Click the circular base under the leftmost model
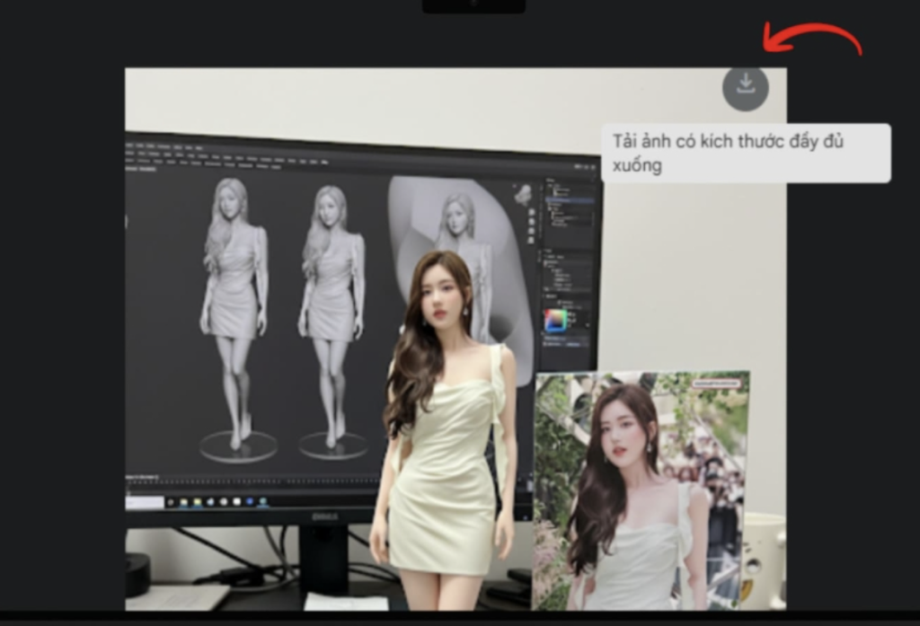 click(238, 445)
